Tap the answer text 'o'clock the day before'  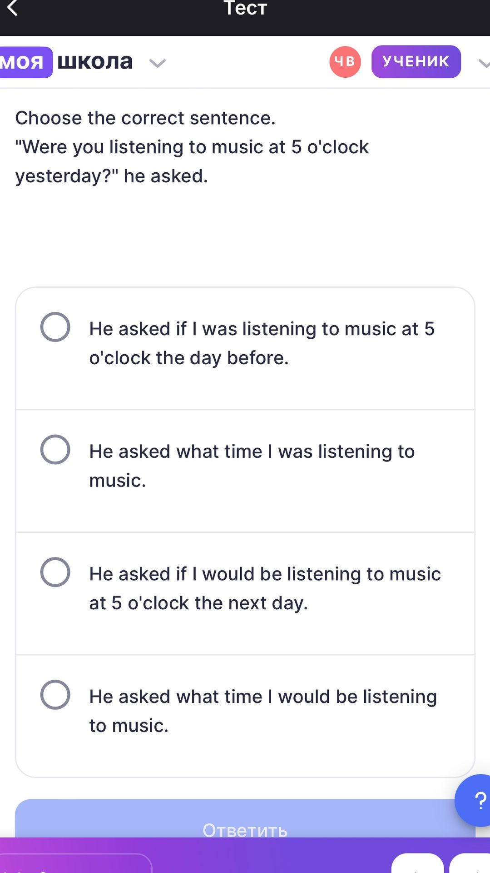pos(189,358)
